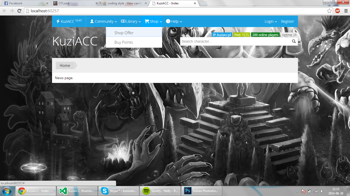Click the power plug battery tray icon
Screen dimensions: 350x196
(x=310, y=191)
